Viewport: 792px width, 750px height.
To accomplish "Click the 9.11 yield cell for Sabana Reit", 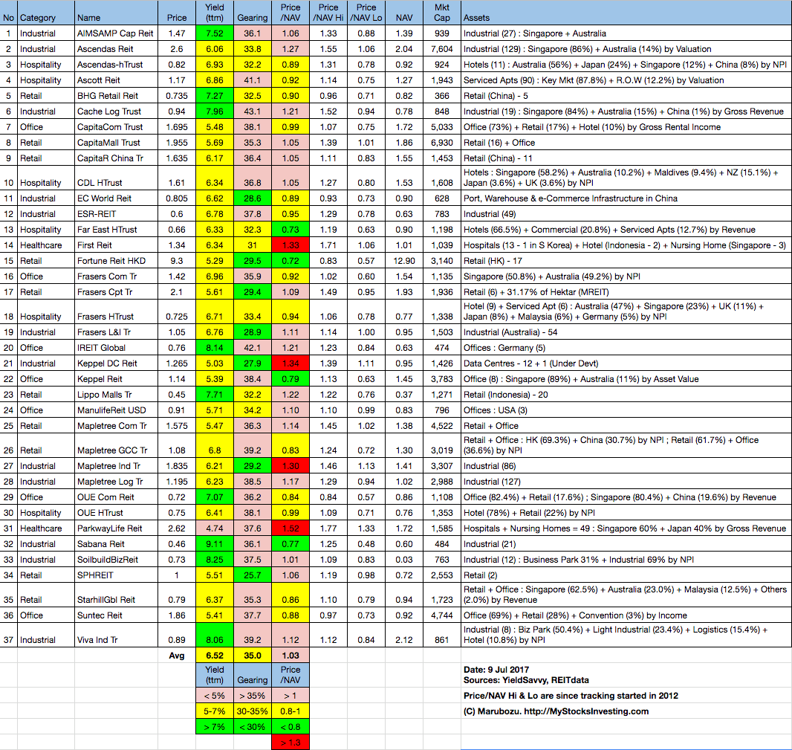I will pos(215,545).
